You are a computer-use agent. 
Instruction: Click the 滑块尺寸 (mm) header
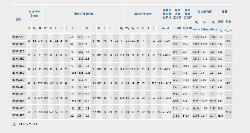(x=83, y=14)
